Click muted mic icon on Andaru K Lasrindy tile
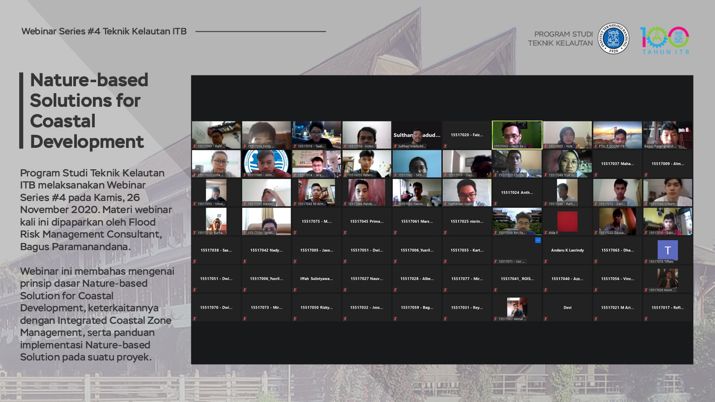Screen dimensions: 715x402 coord(546,261)
